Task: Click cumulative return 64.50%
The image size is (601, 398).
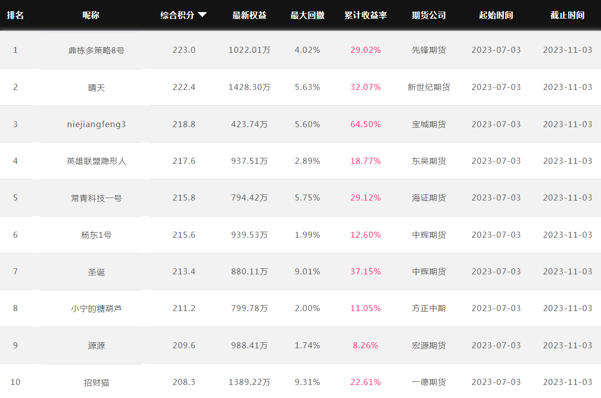Action: pos(366,124)
